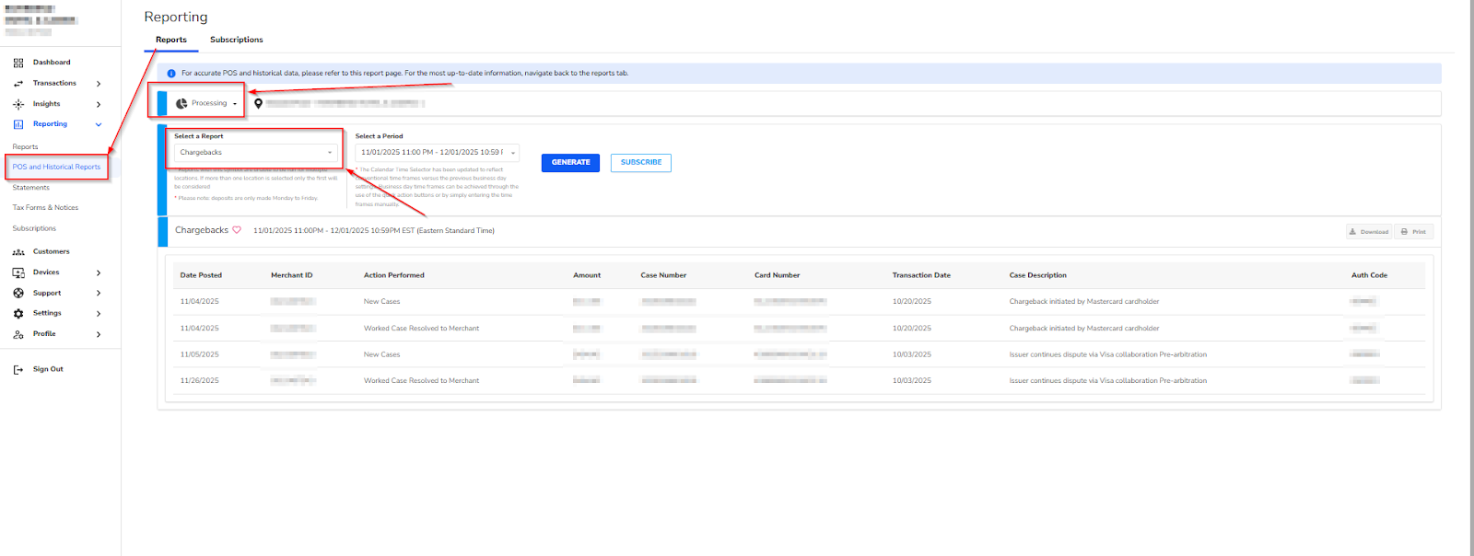Click the Settings gear icon
This screenshot has height=556, width=1474.
(18, 313)
